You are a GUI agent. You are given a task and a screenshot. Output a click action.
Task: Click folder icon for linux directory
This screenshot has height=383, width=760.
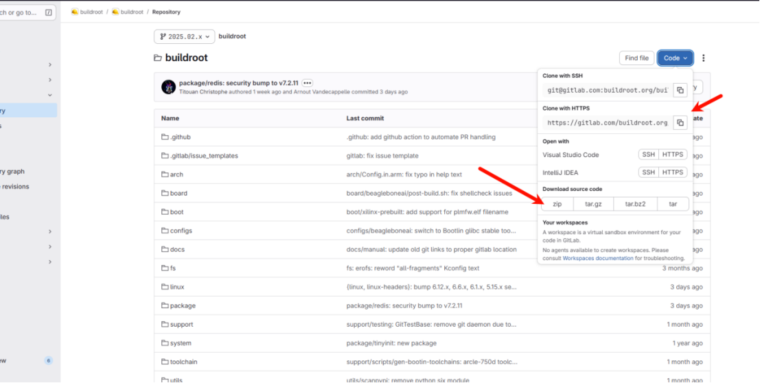coord(165,287)
